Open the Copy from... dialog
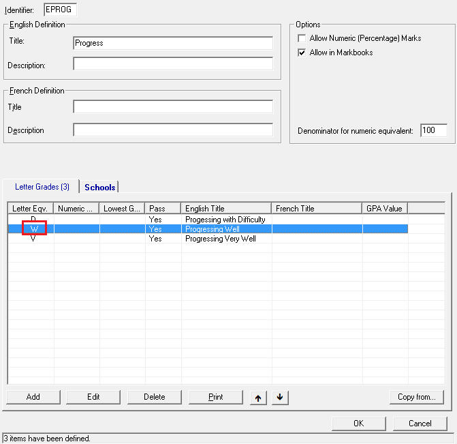The height and width of the screenshot is (444, 457). click(416, 397)
